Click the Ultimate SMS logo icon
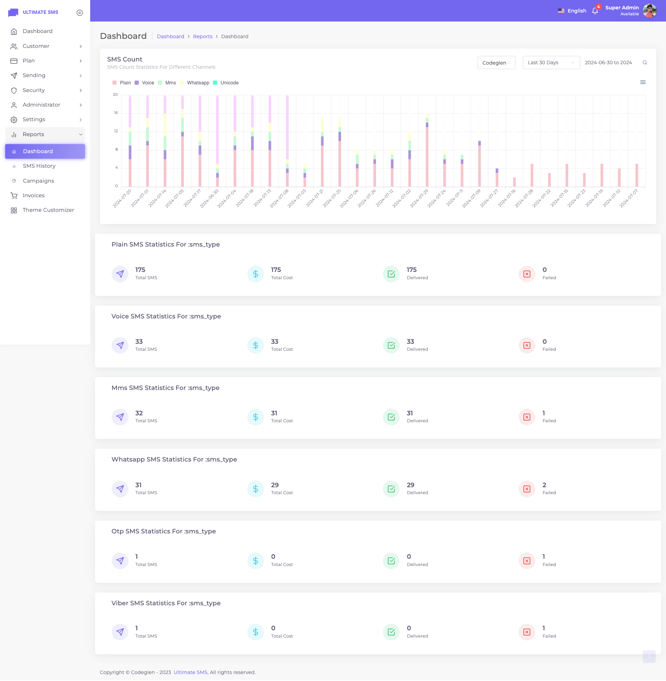Image resolution: width=666 pixels, height=681 pixels. (x=13, y=12)
